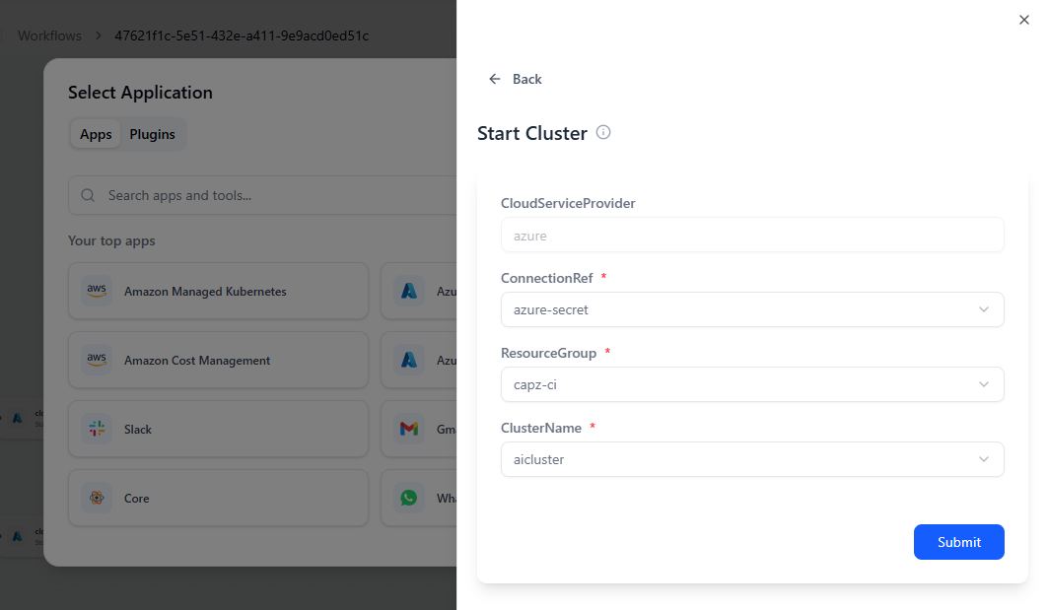Switch to the Plugins tab
Screen dimensions: 1048x610
152,134
